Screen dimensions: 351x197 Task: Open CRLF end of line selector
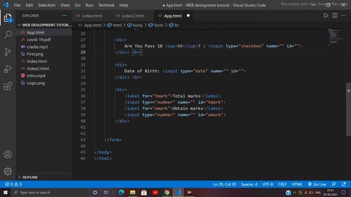[282, 184]
